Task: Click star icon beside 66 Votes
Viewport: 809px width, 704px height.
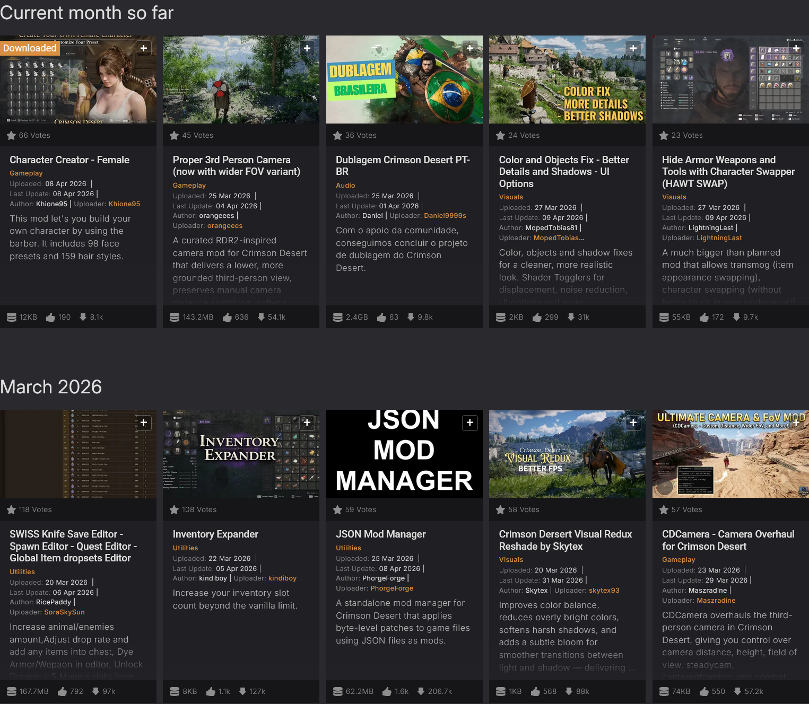Action: (11, 135)
